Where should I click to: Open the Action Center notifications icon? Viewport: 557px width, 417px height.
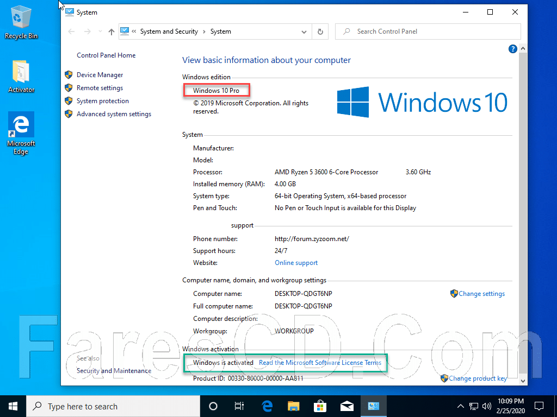pos(539,406)
